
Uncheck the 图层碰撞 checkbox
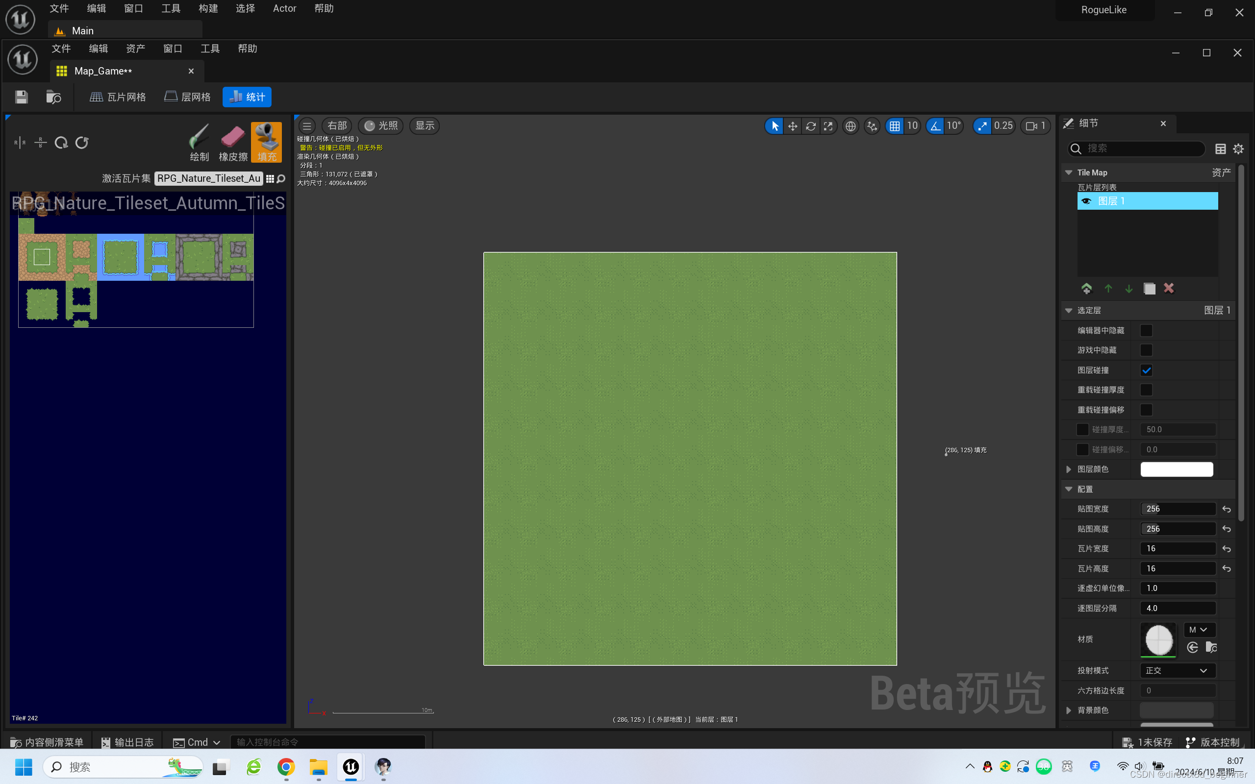pos(1146,370)
